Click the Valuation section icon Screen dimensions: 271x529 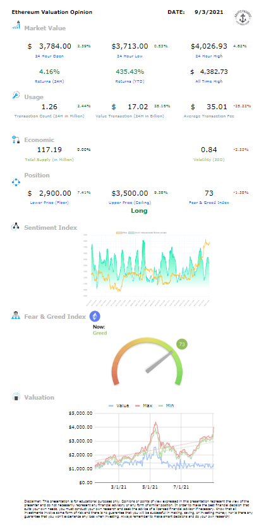click(x=16, y=397)
